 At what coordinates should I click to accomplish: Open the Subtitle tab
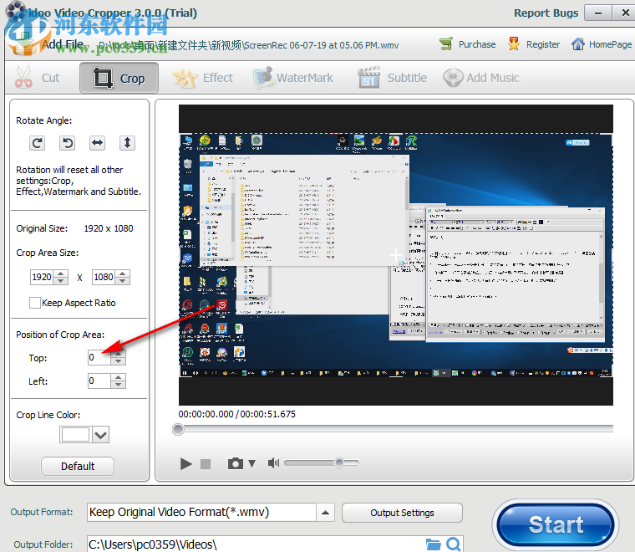pyautogui.click(x=392, y=78)
